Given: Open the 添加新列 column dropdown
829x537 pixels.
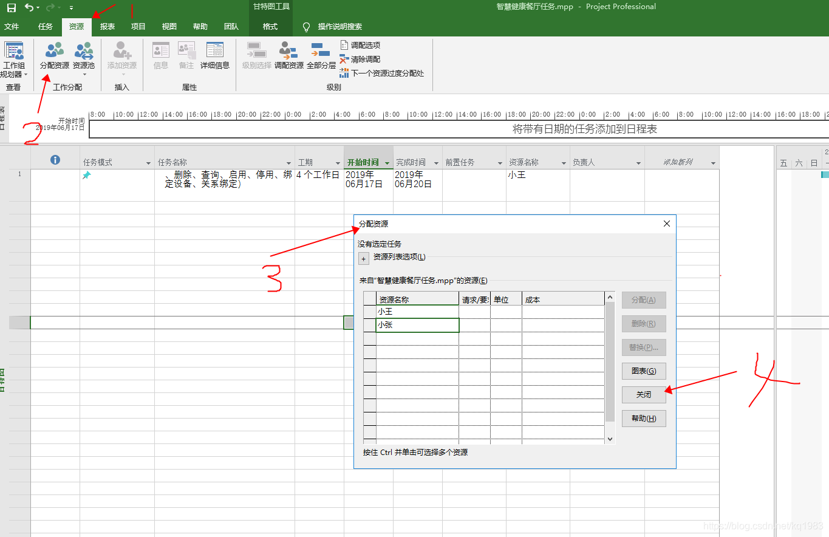Looking at the screenshot, I should pyautogui.click(x=713, y=163).
